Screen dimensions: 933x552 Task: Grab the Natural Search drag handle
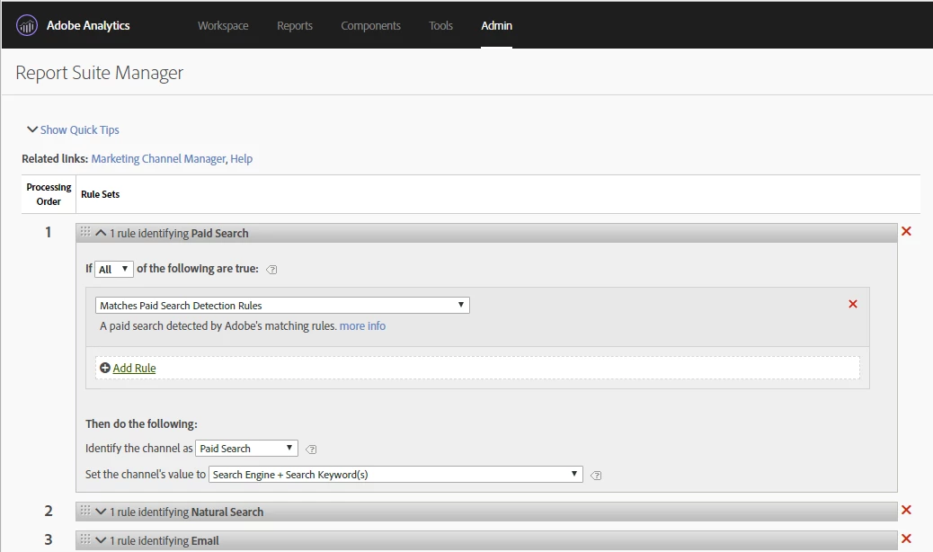(85, 510)
